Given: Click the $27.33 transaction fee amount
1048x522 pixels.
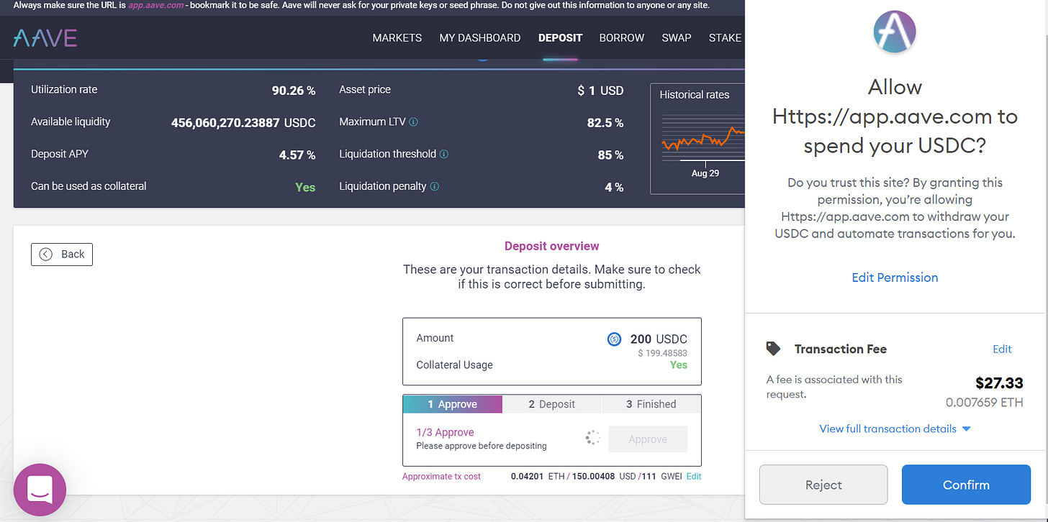Looking at the screenshot, I should coord(999,383).
